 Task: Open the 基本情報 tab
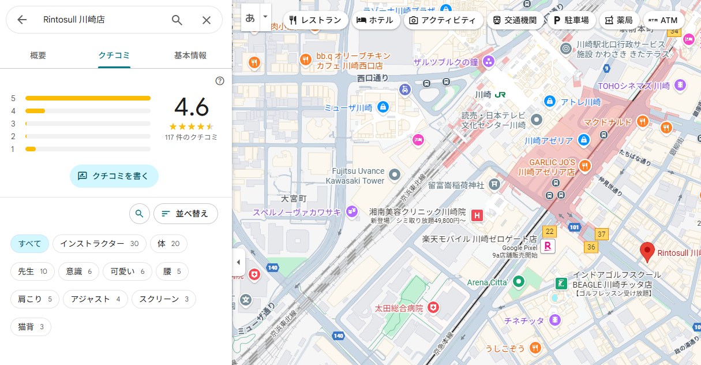click(190, 55)
